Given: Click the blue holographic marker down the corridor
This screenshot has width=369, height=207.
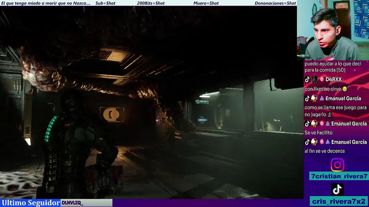Looking at the screenshot, I should (202, 120).
